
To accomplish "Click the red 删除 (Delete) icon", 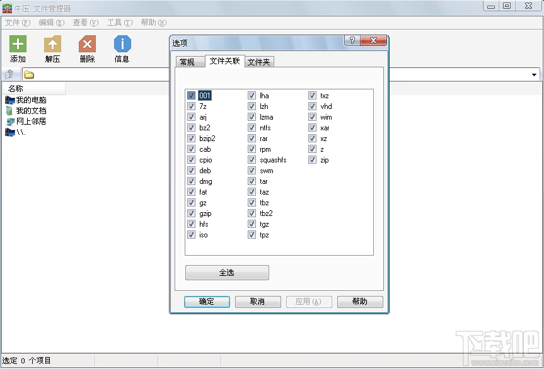I will point(87,44).
